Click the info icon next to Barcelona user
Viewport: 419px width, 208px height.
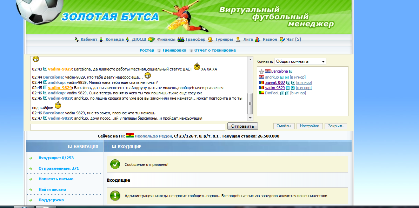pyautogui.click(x=291, y=72)
